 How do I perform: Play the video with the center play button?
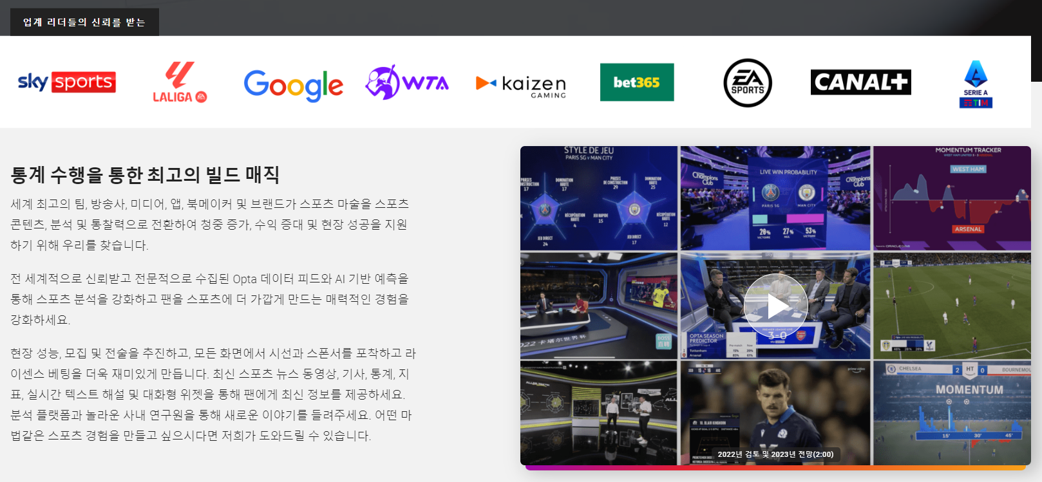point(775,306)
